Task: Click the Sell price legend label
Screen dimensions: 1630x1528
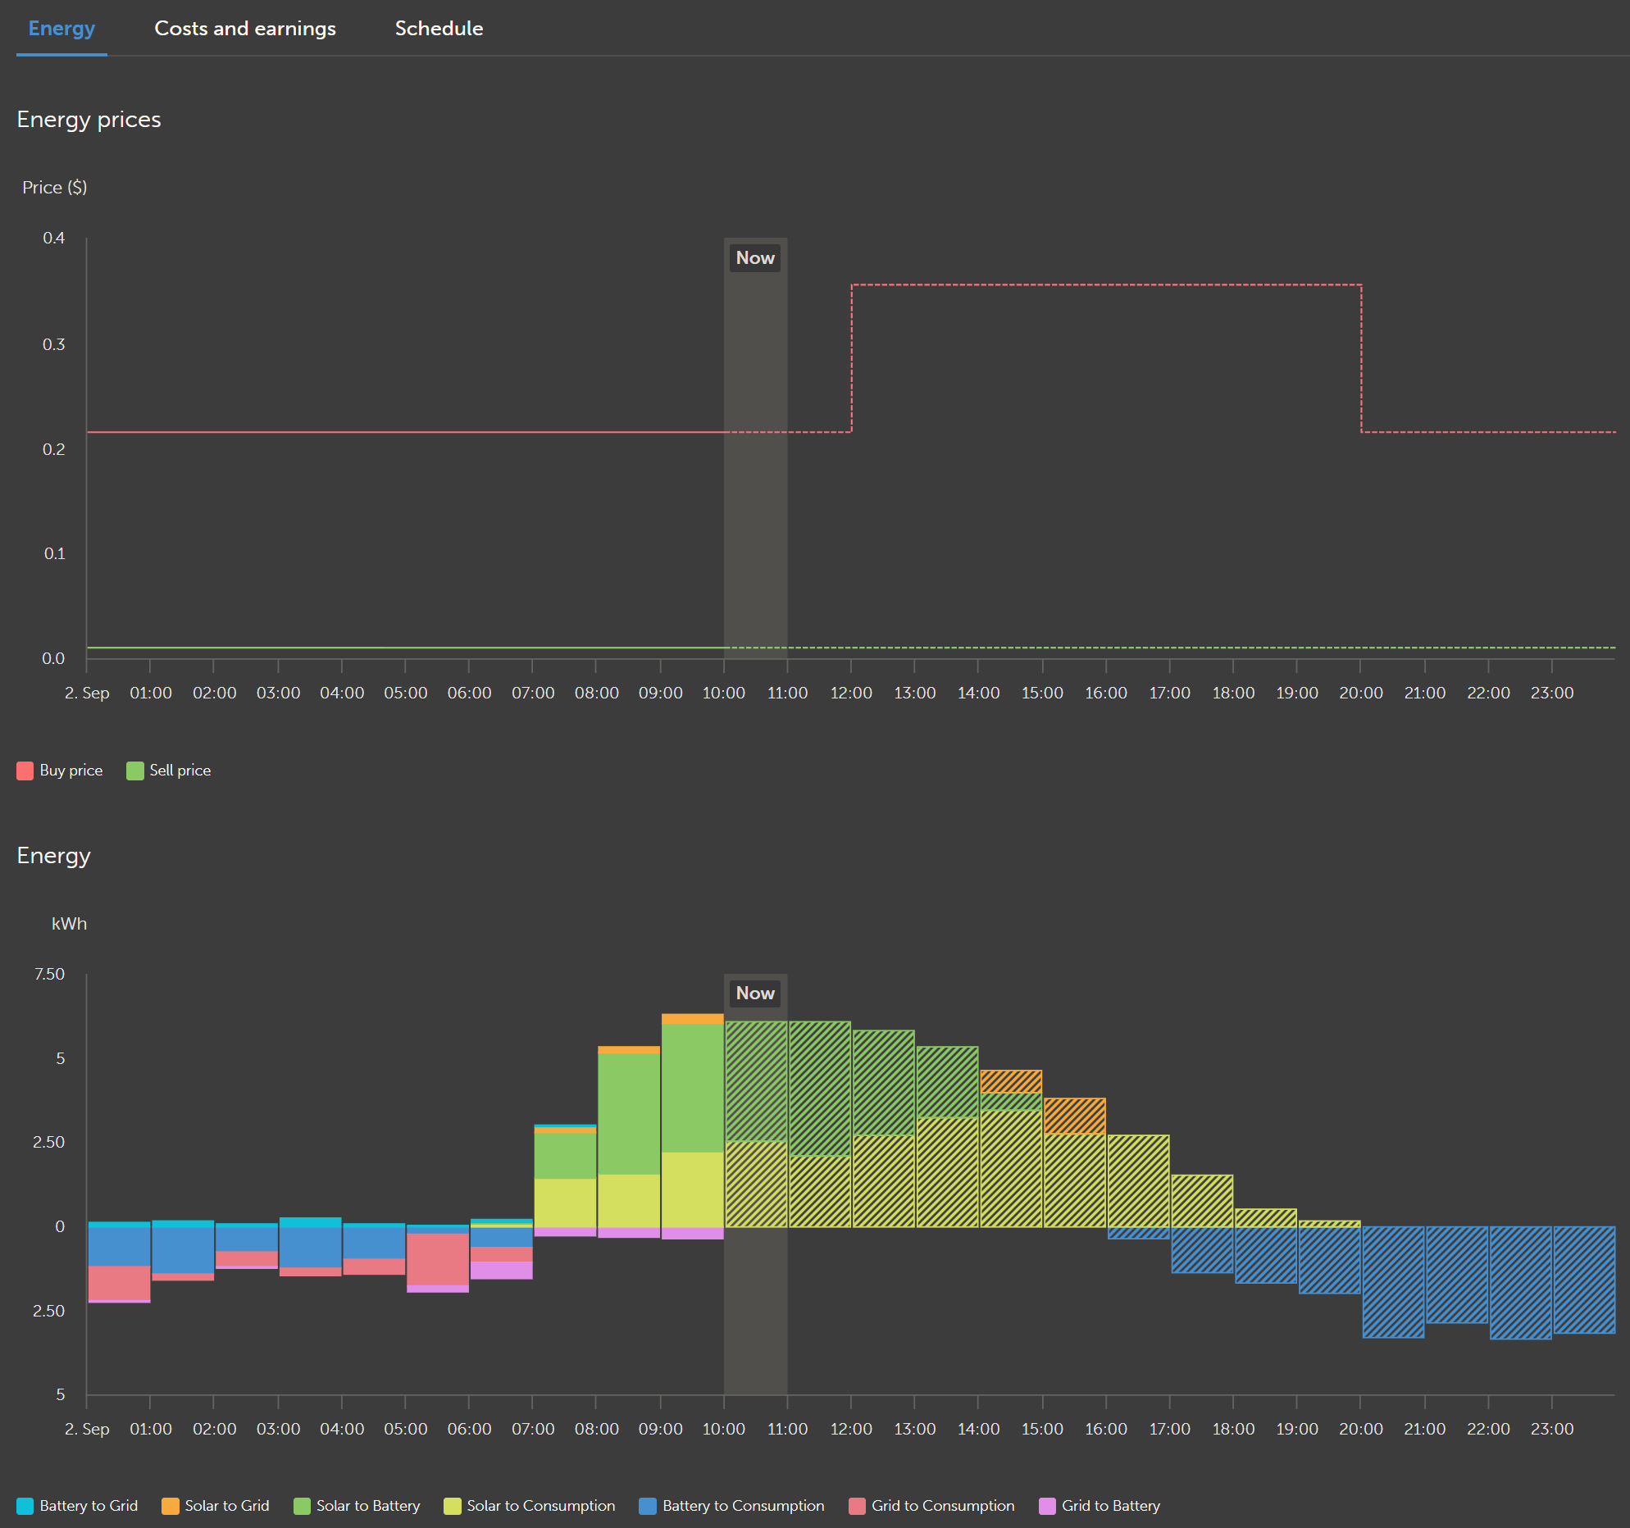Action: [x=180, y=771]
